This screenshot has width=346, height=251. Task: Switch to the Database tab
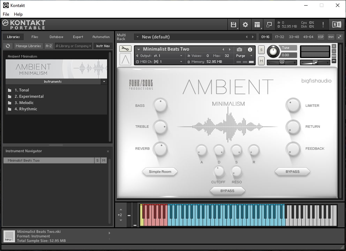pos(56,37)
